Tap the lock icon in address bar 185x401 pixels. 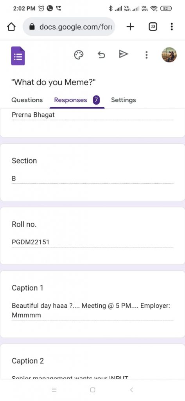(32, 27)
